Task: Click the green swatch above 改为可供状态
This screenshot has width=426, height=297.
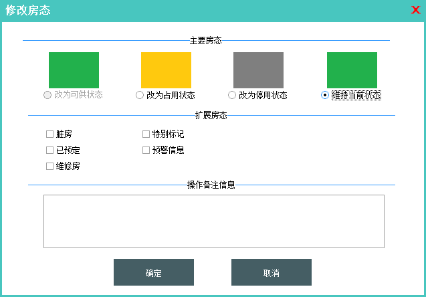Action: point(74,70)
